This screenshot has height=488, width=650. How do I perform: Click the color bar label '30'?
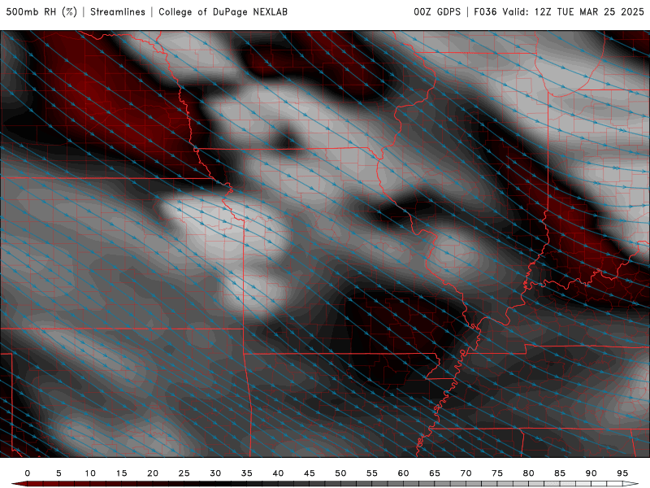click(215, 473)
